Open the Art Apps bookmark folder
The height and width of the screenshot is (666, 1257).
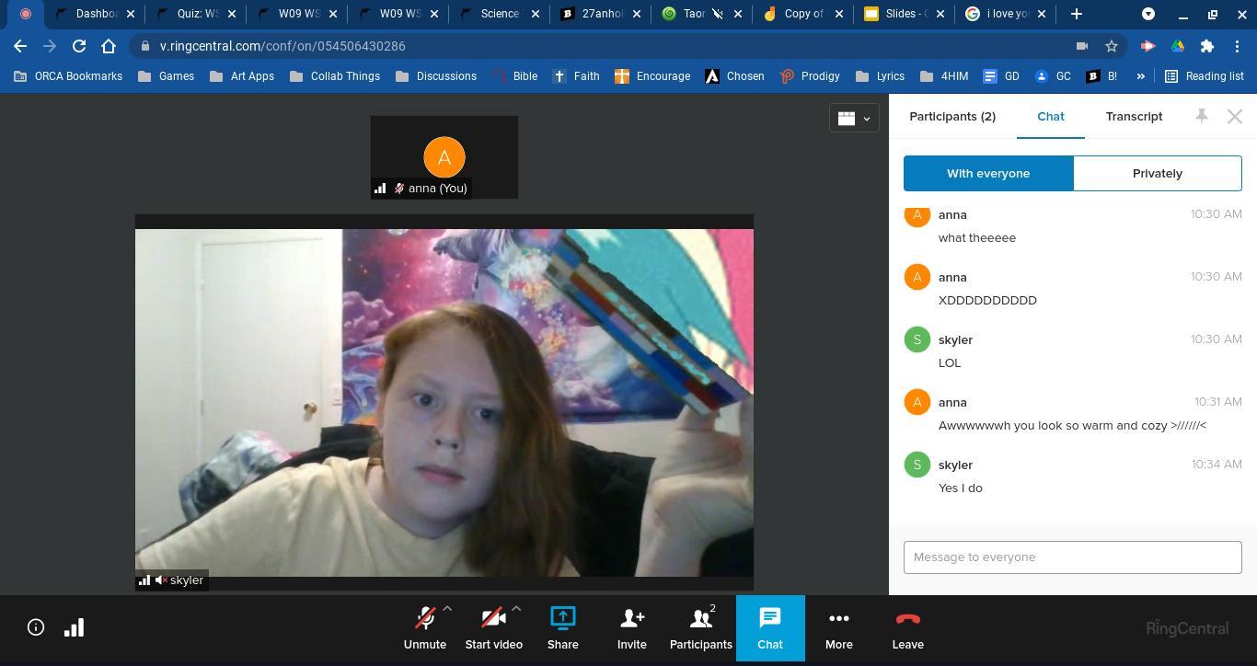click(242, 76)
